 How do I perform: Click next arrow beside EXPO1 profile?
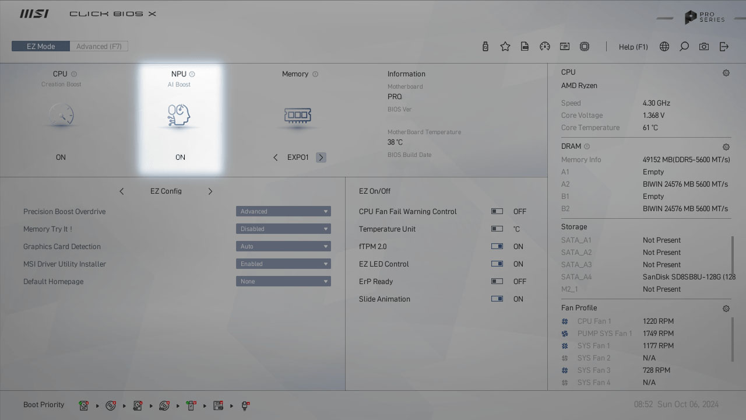tap(321, 157)
